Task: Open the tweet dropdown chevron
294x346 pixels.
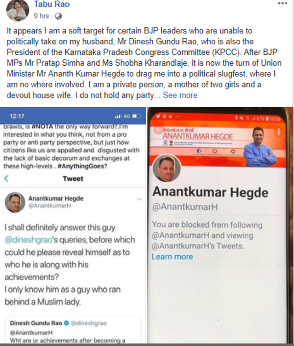Action: (x=139, y=199)
